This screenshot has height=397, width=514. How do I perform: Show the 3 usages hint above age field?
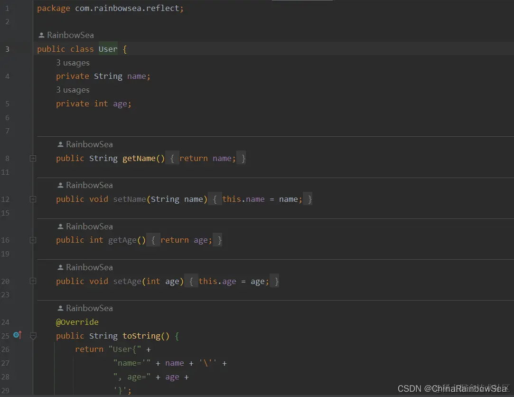[x=73, y=90]
